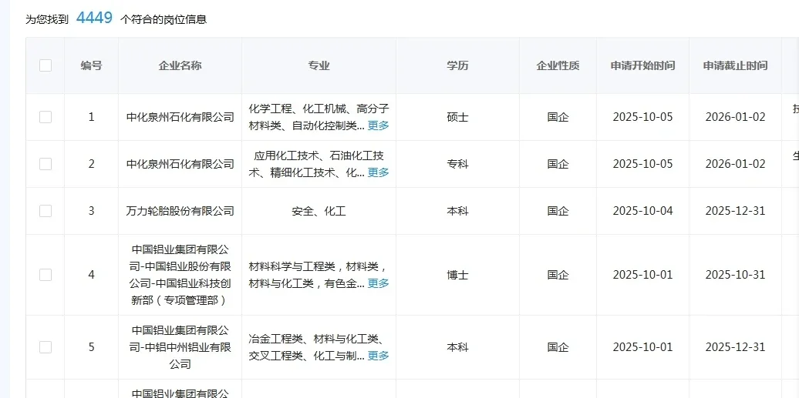The image size is (799, 398).
Task: Click the 申请开始时间 column header
Action: click(x=642, y=65)
